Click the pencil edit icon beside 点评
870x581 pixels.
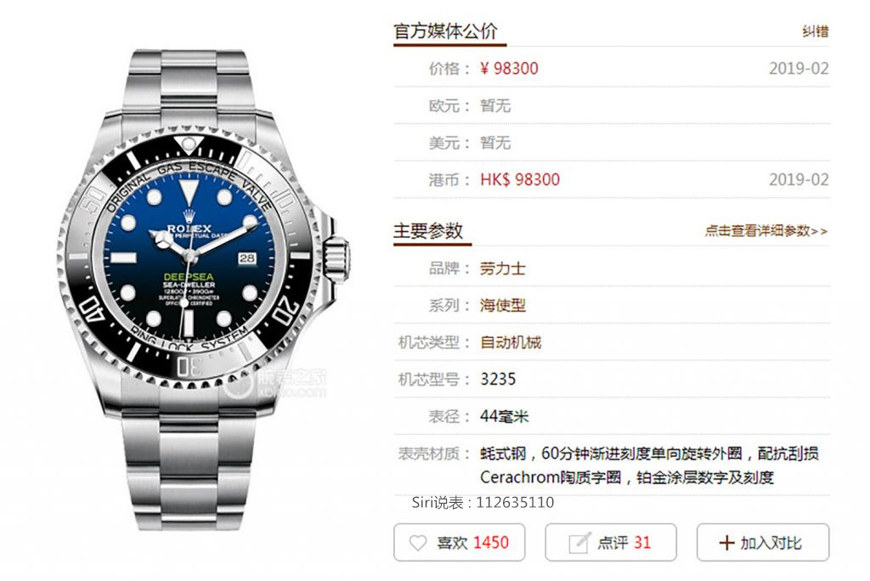pyautogui.click(x=579, y=543)
